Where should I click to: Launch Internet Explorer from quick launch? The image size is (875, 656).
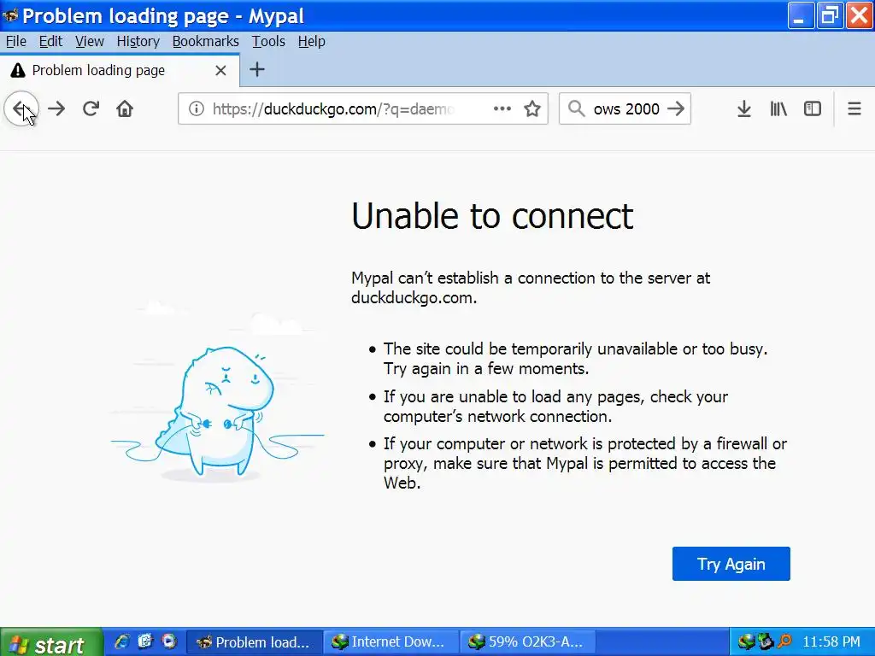pyautogui.click(x=121, y=641)
